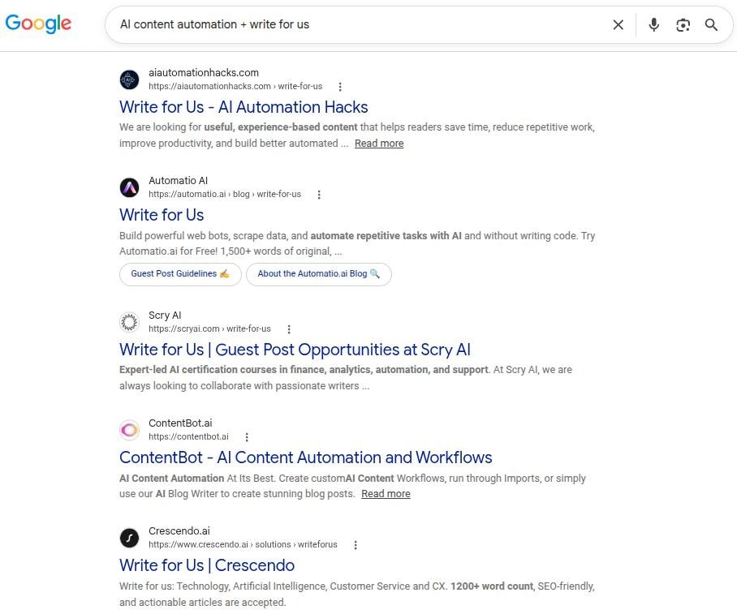The image size is (737, 614).
Task: Open the Automatio AI 'Write for Us' result
Action: 162,215
